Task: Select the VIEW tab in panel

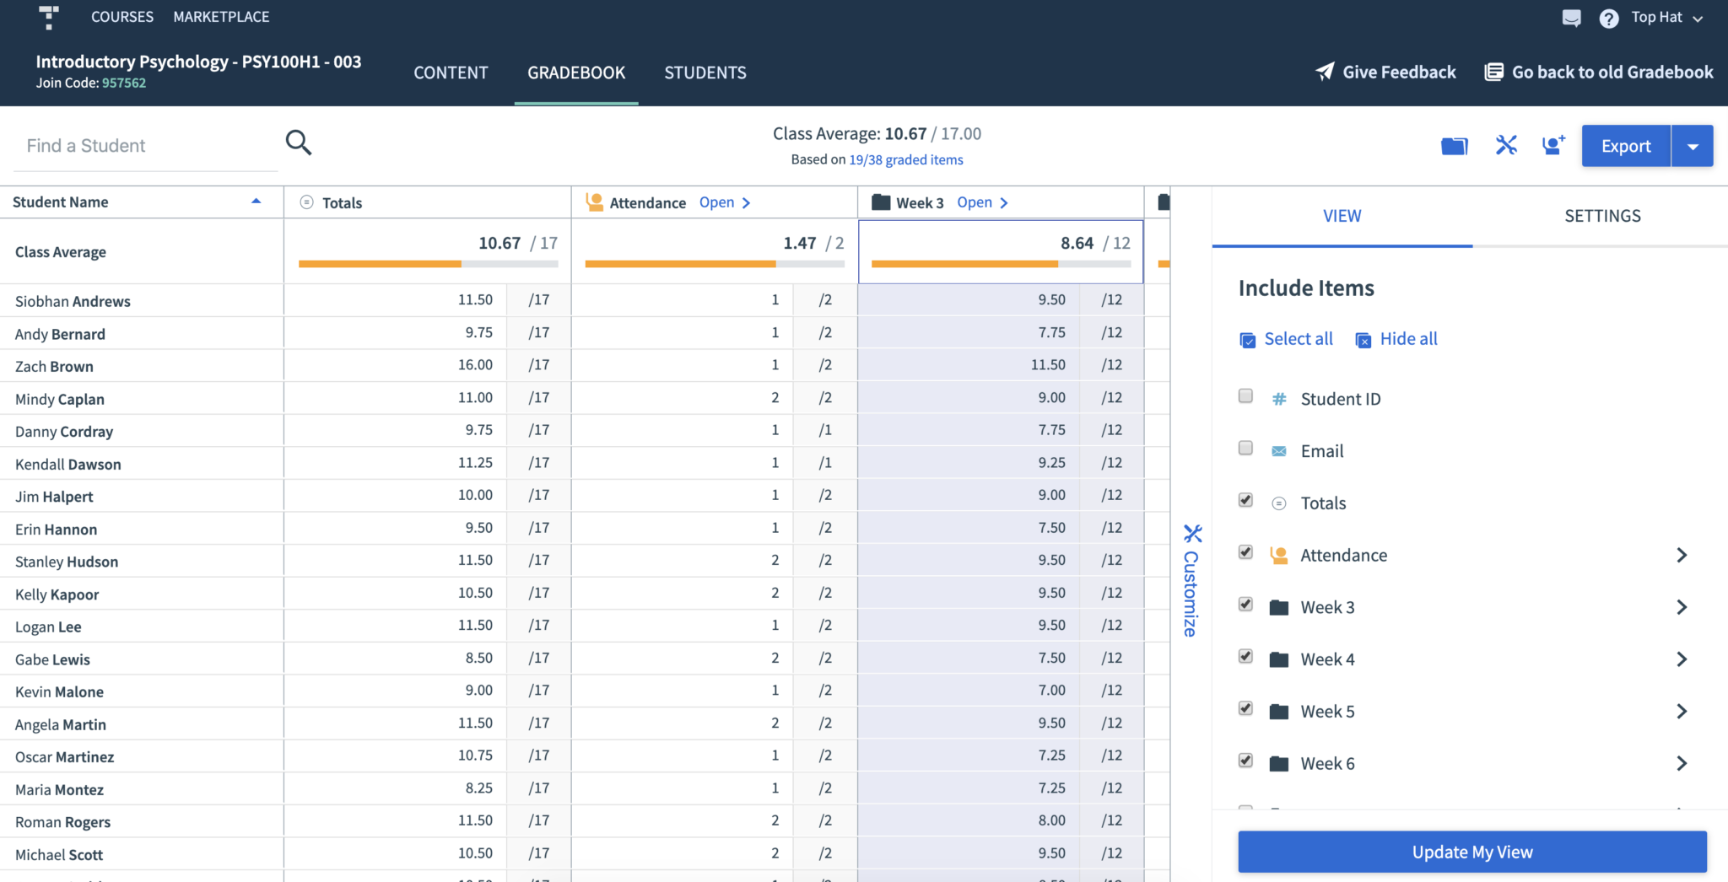Action: (x=1342, y=216)
